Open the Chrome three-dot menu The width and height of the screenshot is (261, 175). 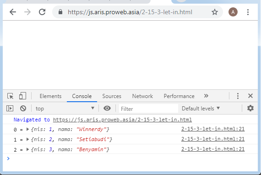[248, 12]
